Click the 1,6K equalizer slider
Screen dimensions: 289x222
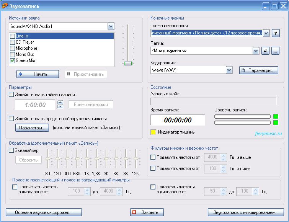point(96,158)
